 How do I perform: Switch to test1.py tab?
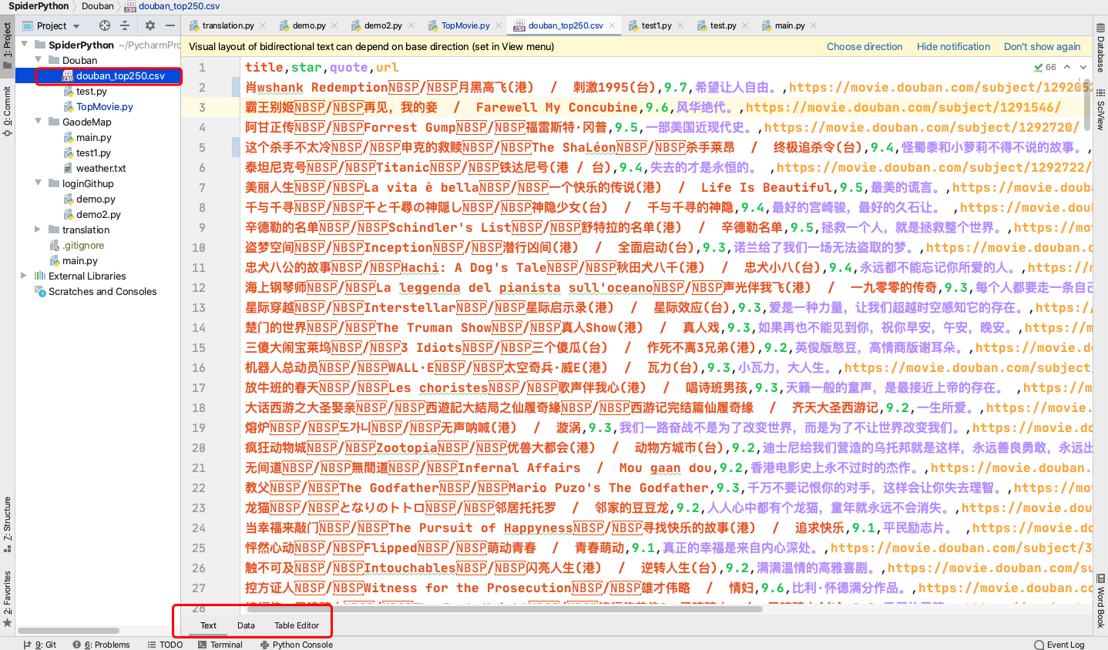[x=656, y=25]
